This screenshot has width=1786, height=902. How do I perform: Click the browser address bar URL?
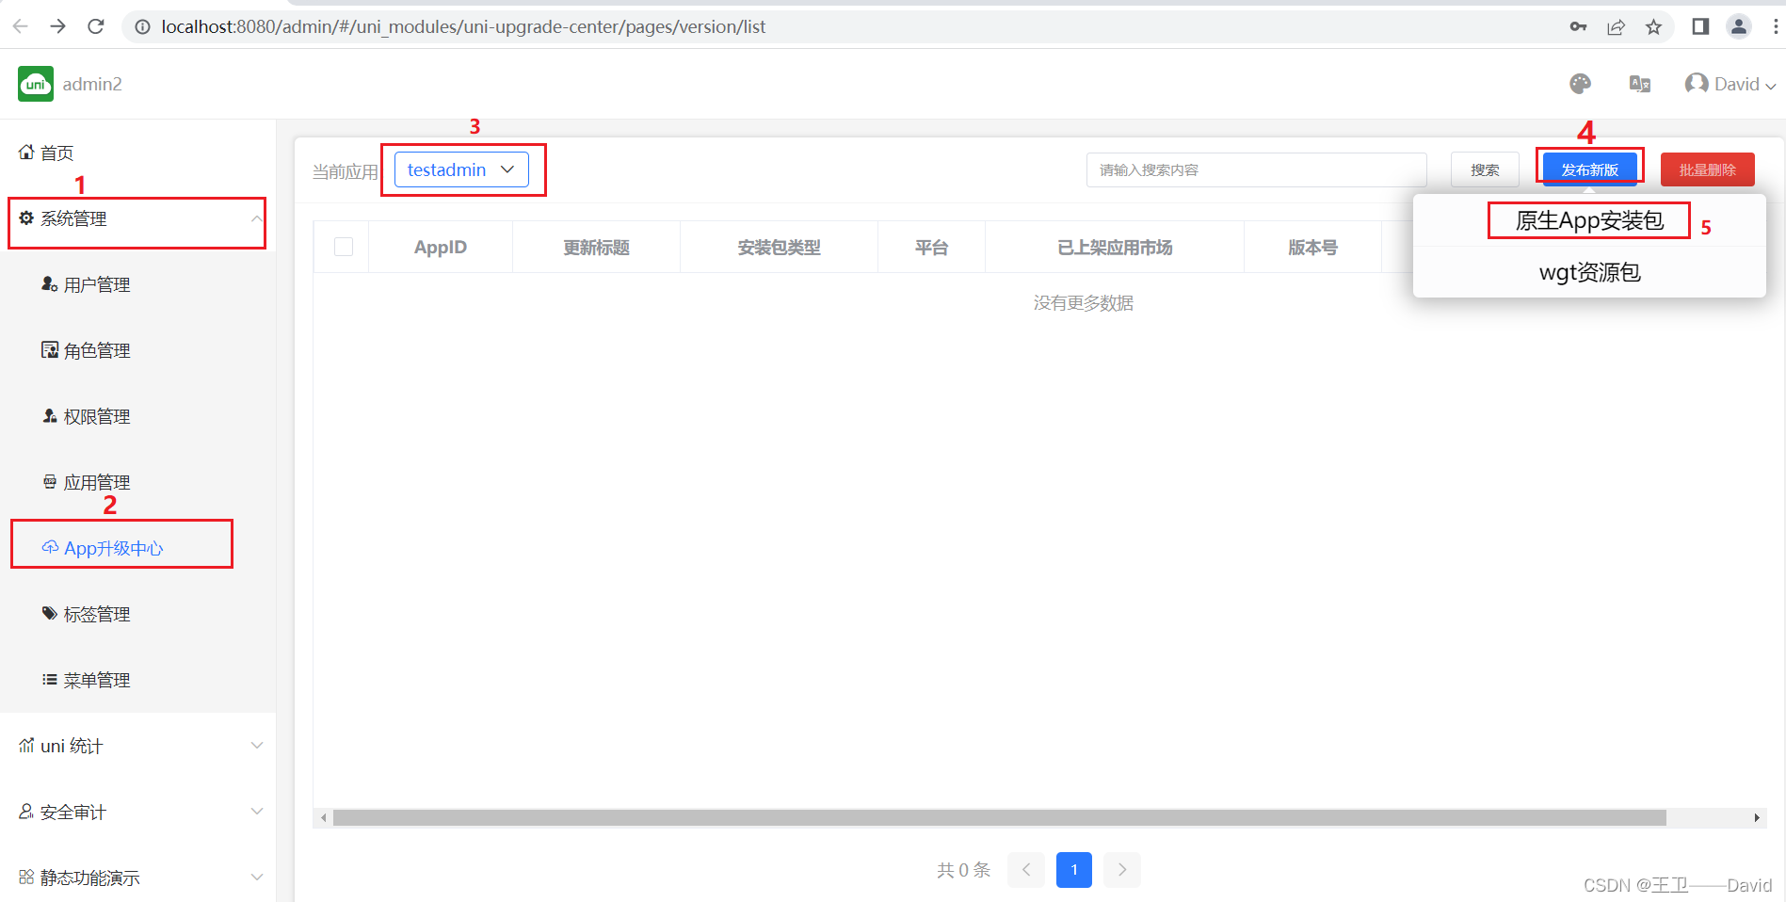click(x=463, y=26)
